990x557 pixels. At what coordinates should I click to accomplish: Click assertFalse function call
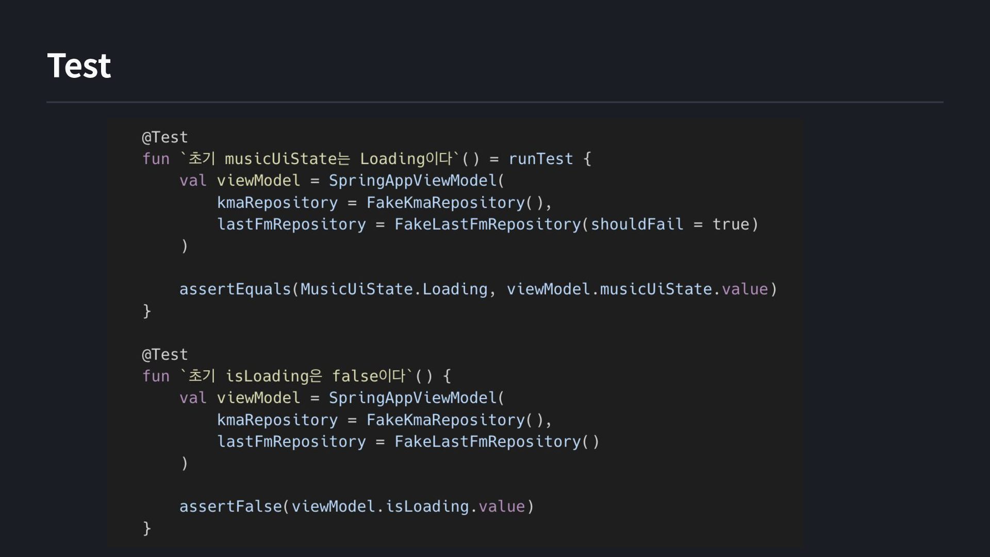click(230, 506)
